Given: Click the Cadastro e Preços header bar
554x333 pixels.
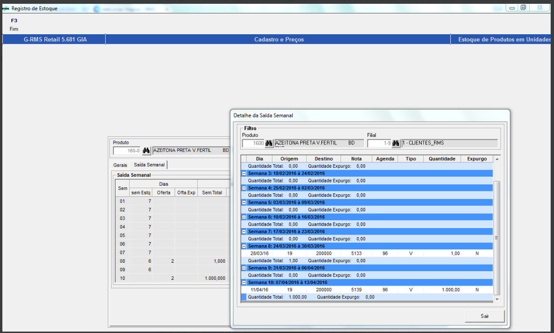Looking at the screenshot, I should 278,39.
